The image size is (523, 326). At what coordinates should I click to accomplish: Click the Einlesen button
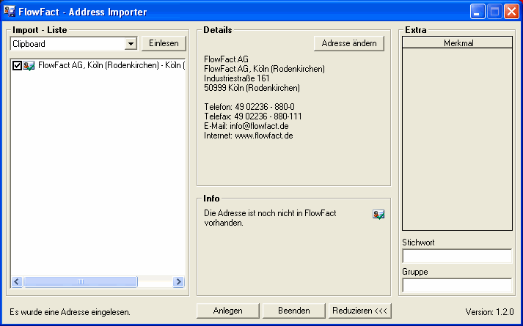[164, 43]
